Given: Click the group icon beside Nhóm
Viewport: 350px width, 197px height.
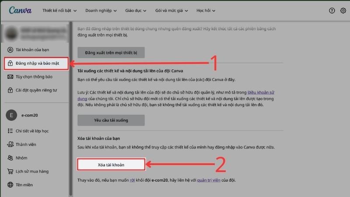Looking at the screenshot, I should tap(10, 158).
